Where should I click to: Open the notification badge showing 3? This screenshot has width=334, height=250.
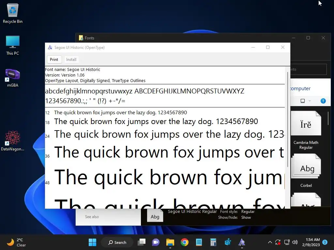[325, 242]
